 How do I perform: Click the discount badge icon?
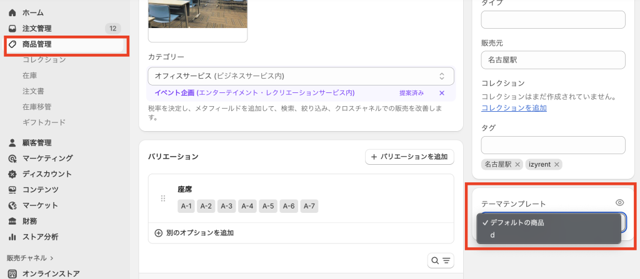coord(12,174)
